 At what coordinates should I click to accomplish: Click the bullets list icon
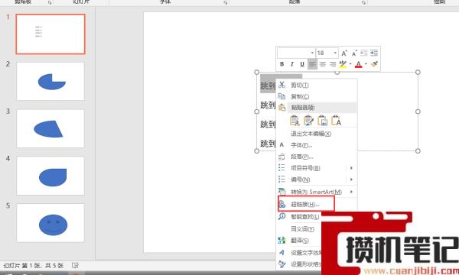(282, 168)
